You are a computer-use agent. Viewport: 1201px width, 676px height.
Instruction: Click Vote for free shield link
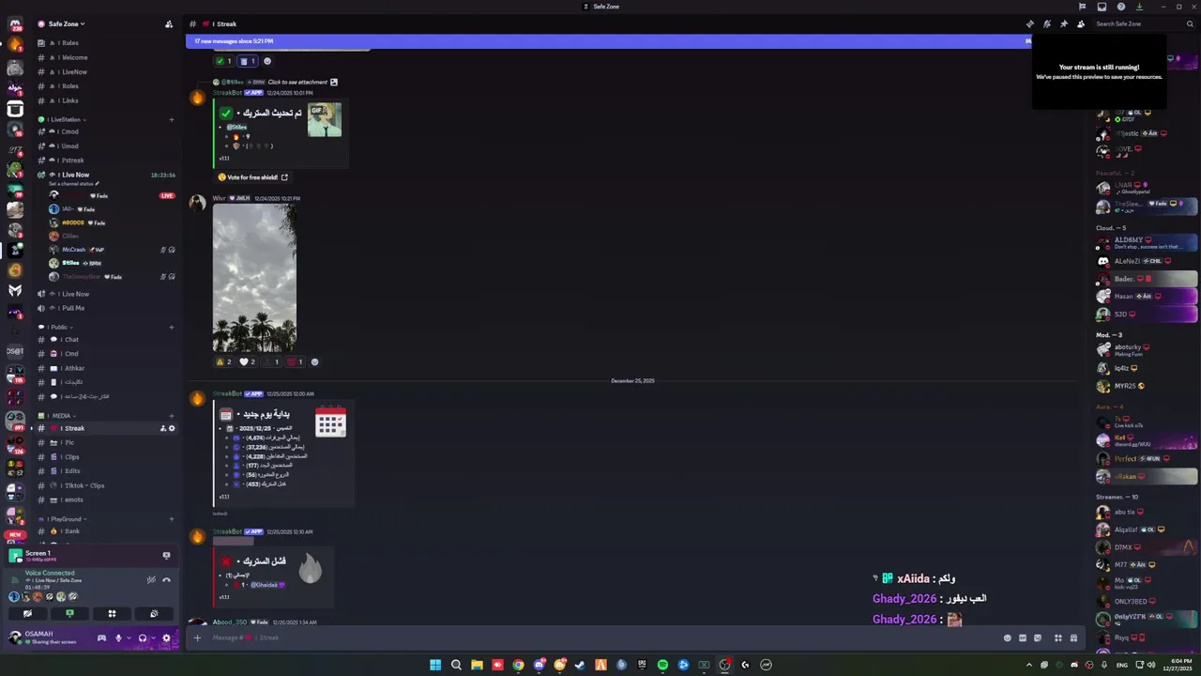click(x=253, y=177)
